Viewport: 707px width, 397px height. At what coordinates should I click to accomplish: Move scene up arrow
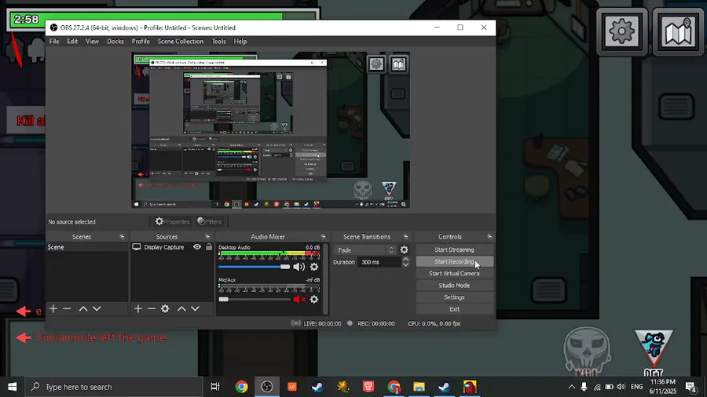[83, 309]
